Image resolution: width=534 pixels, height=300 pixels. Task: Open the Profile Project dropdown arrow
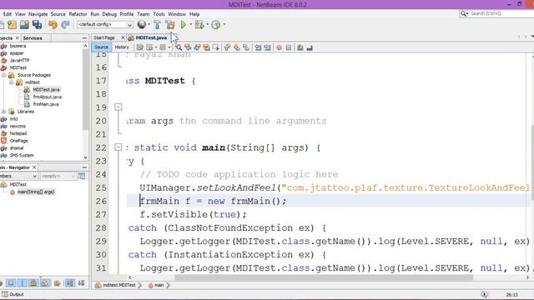pyautogui.click(x=224, y=24)
